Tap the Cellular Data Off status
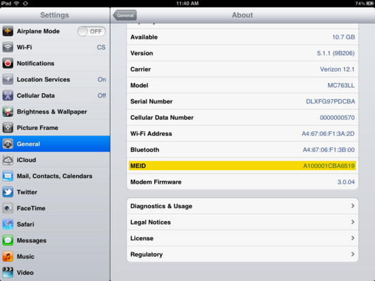Screen dimensions: 375x281 click(102, 95)
